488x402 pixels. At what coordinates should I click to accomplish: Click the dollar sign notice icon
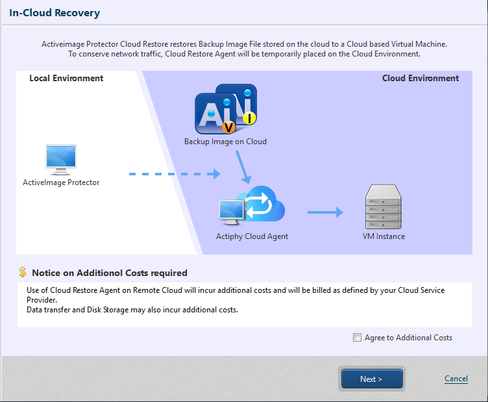click(23, 273)
